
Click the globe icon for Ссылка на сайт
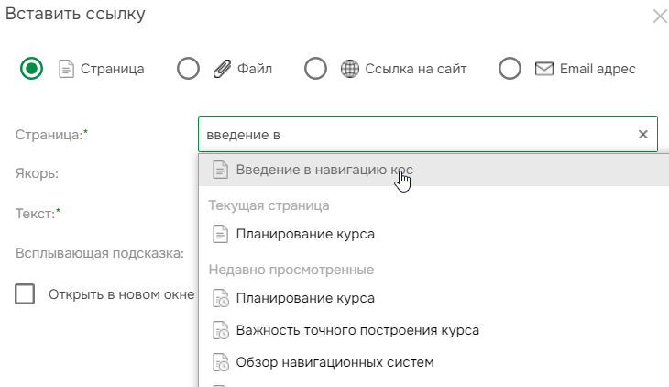coord(350,69)
